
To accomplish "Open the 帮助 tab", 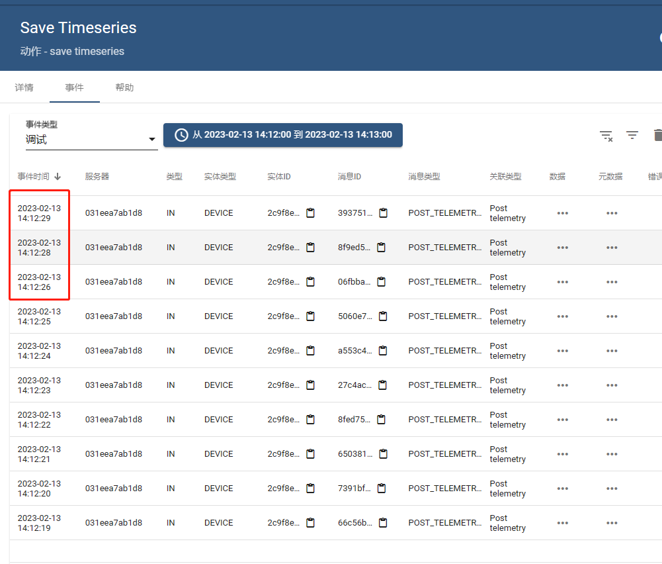I will click(124, 87).
